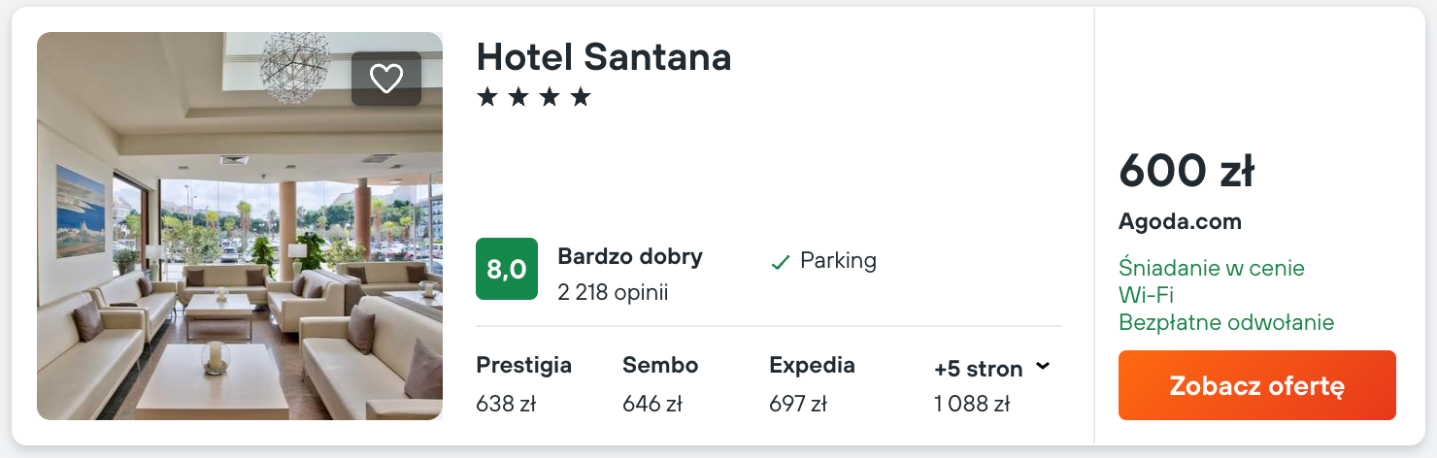Image resolution: width=1437 pixels, height=458 pixels.
Task: Open the Hotel Santana title link
Action: (x=603, y=57)
